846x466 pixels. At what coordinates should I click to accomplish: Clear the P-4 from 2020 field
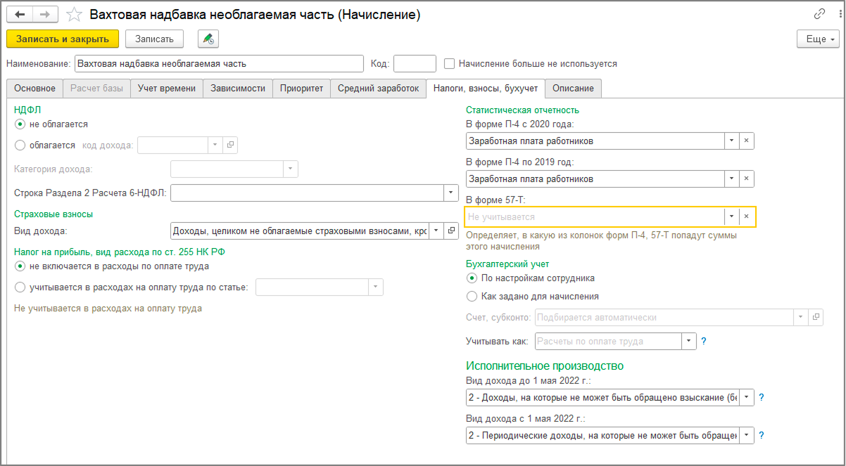pos(747,141)
